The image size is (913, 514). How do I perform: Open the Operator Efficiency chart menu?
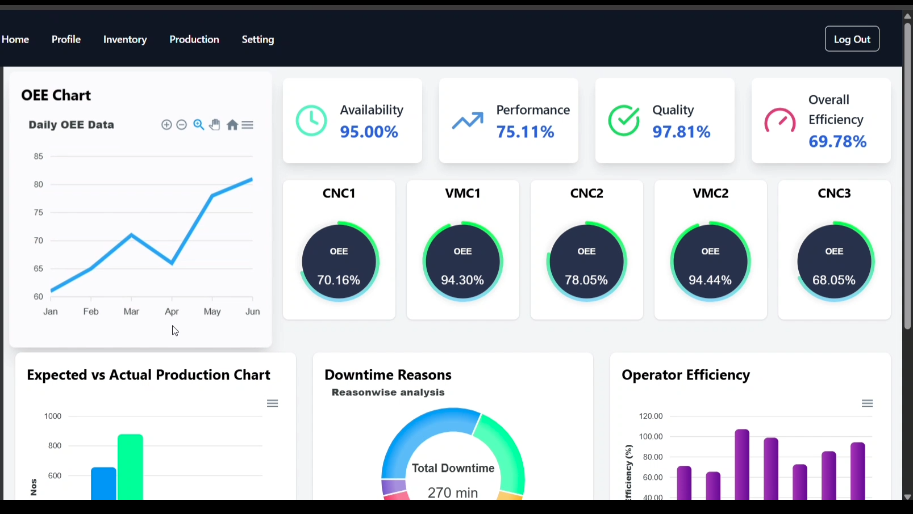pos(867,403)
